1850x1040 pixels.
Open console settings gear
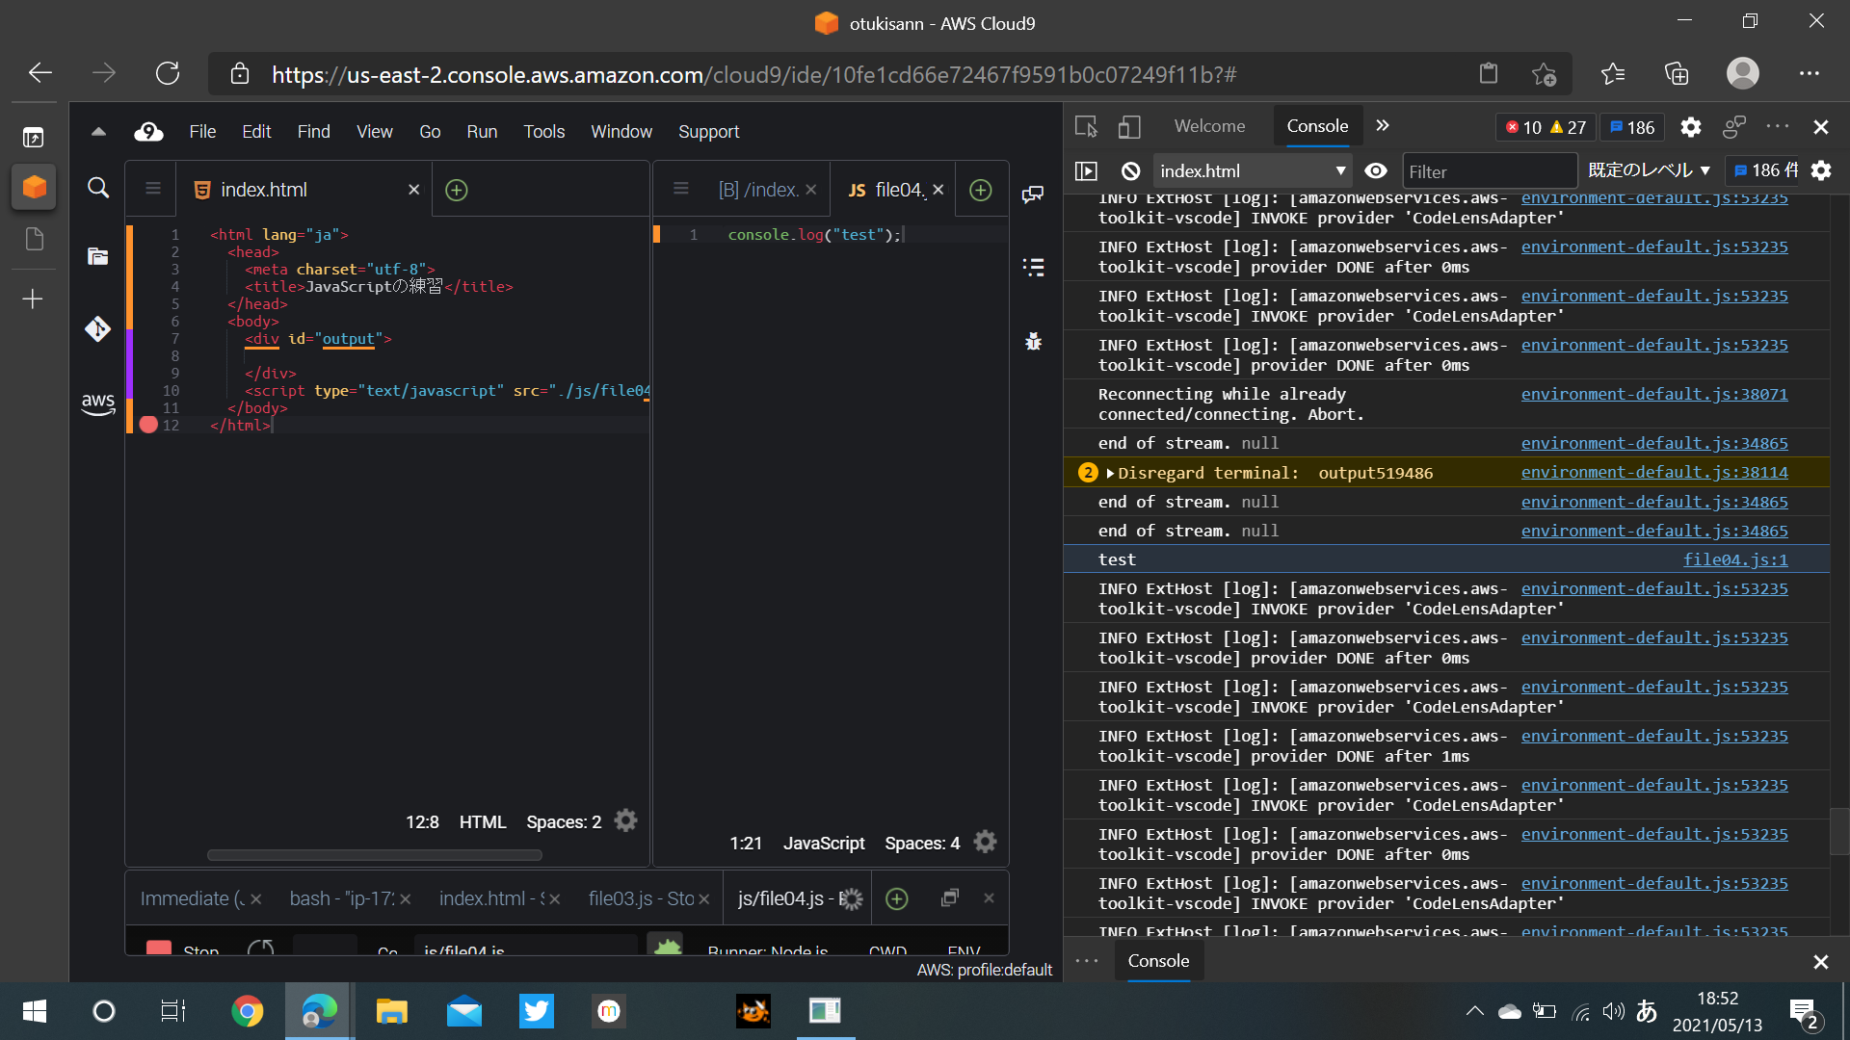click(1821, 170)
